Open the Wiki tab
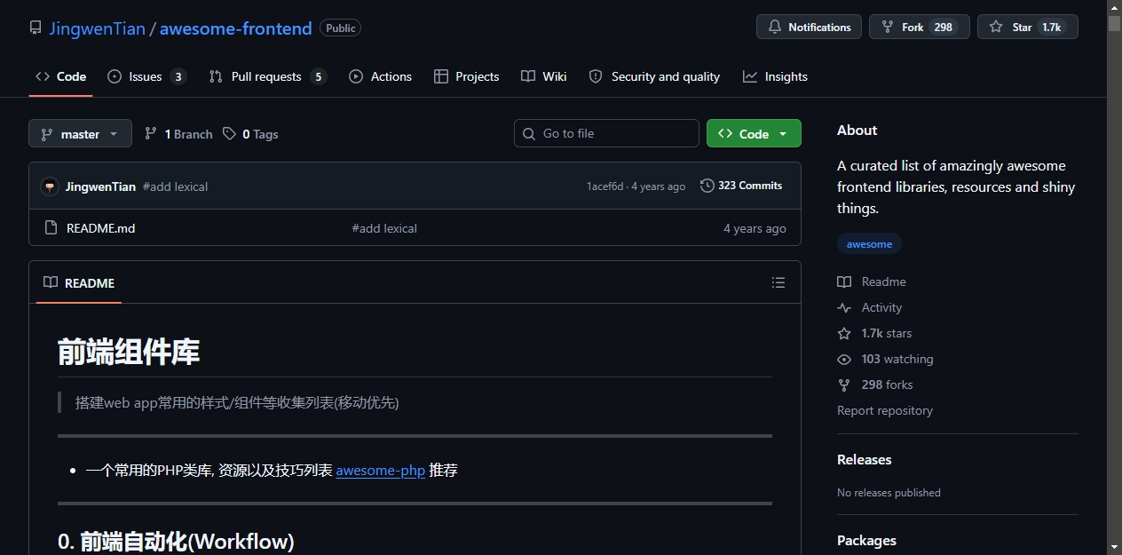The height and width of the screenshot is (555, 1122). point(543,76)
